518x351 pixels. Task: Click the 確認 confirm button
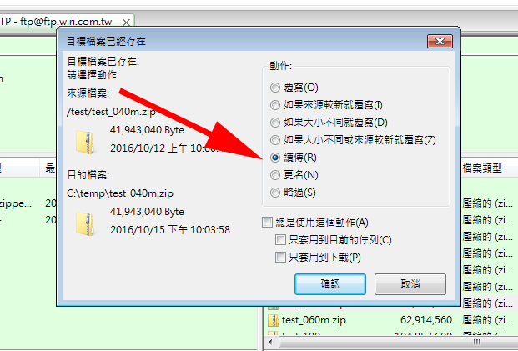(330, 284)
